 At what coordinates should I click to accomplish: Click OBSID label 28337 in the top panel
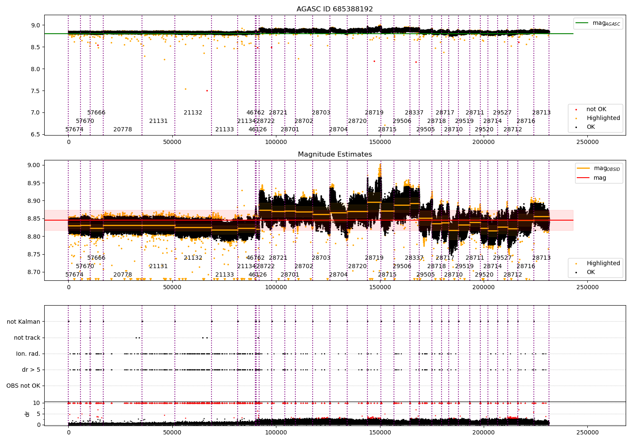point(414,112)
